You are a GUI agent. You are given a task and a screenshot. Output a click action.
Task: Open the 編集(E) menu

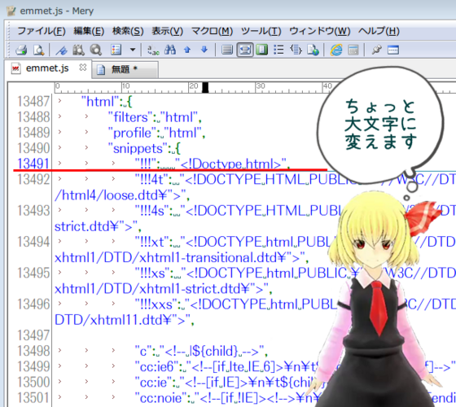point(89,31)
